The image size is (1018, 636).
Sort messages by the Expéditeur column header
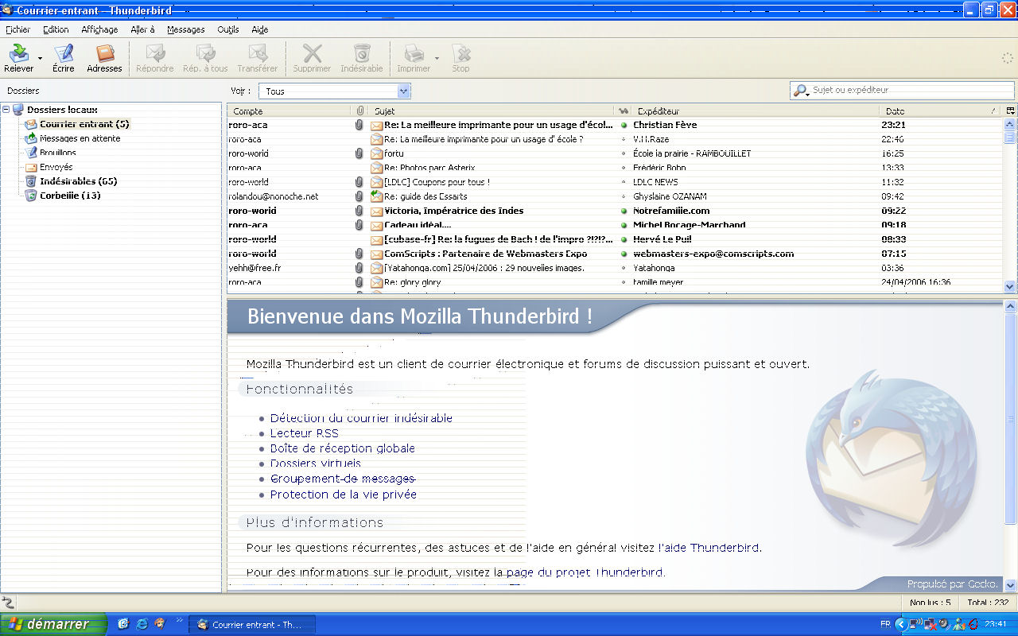pyautogui.click(x=756, y=111)
